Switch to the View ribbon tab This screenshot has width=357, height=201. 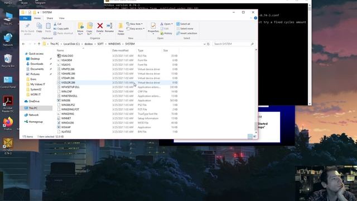(x=62, y=18)
